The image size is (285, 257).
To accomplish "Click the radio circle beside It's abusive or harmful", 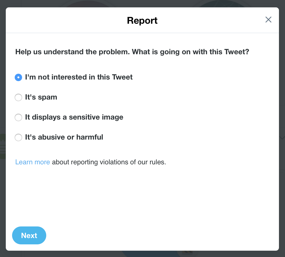I will [x=18, y=137].
